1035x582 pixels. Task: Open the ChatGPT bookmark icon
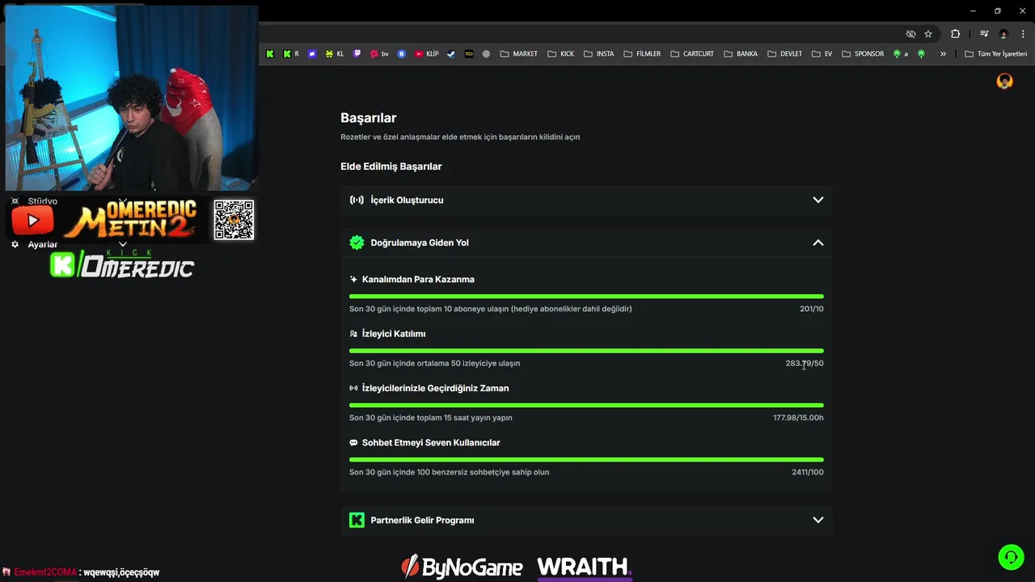pos(487,54)
